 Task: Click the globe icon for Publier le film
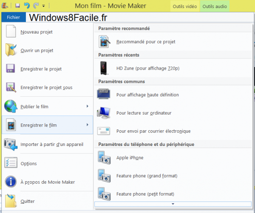click(11, 106)
